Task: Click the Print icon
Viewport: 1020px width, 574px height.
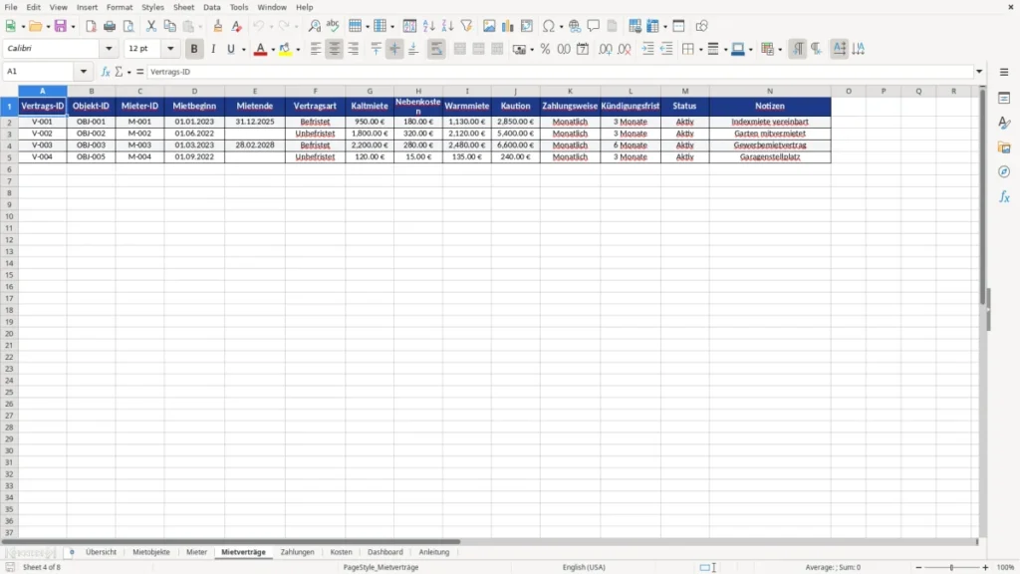Action: click(110, 26)
